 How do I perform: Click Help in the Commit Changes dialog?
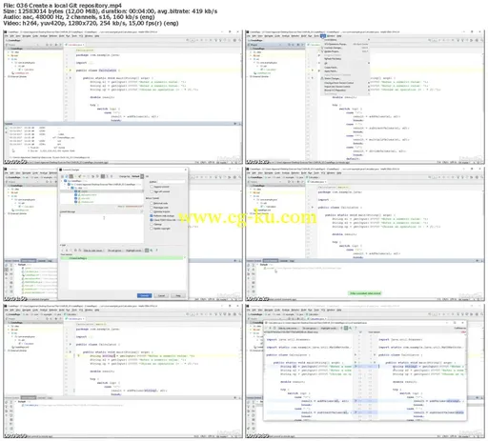coord(178,295)
